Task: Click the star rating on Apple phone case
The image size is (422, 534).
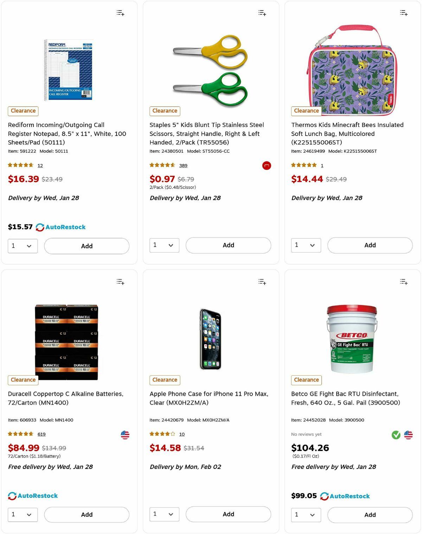Action: (162, 434)
